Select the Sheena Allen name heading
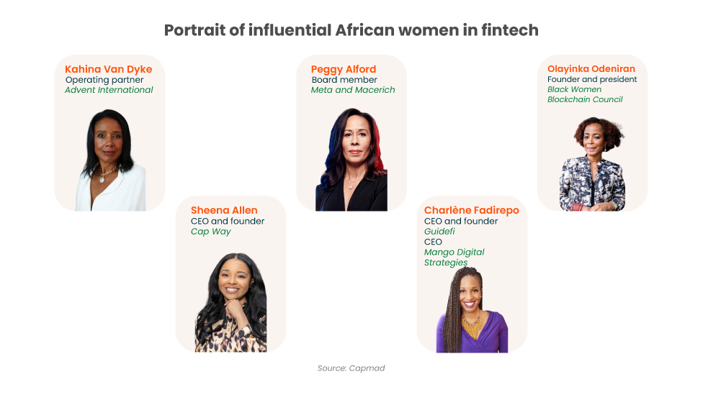This screenshot has height=395, width=703. click(224, 210)
